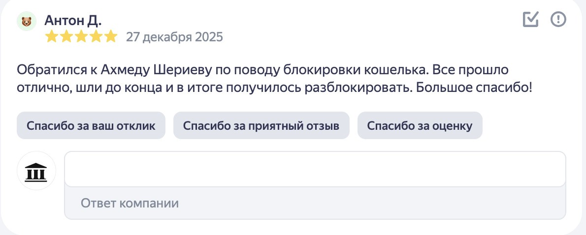
Task: Insert quick reply "Спасибо за ваш отклик"
Action: [91, 125]
